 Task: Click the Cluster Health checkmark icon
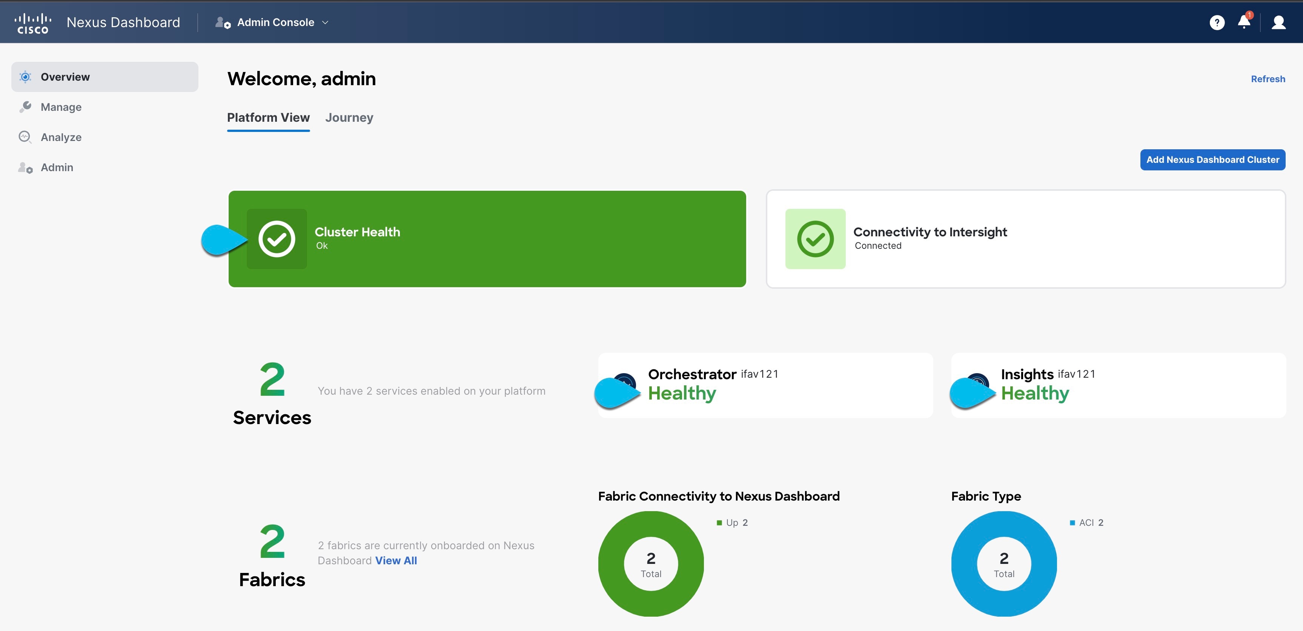click(277, 239)
